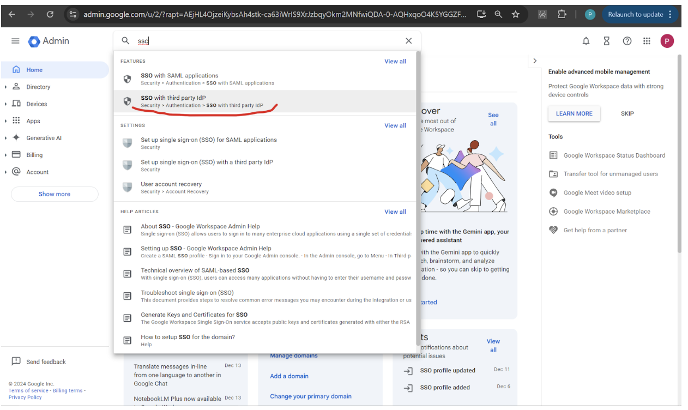This screenshot has width=688, height=410.
Task: Open the tasks hourglass icon
Action: coord(606,41)
